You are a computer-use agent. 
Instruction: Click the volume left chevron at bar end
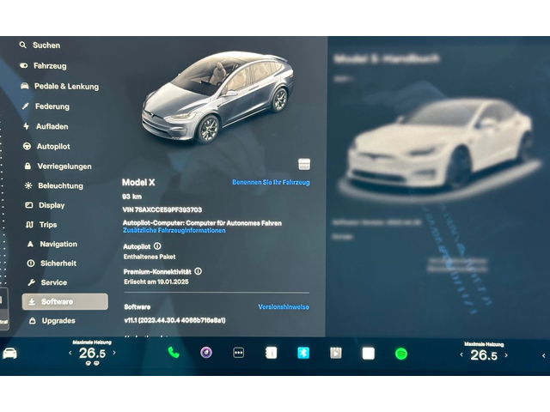544,356
